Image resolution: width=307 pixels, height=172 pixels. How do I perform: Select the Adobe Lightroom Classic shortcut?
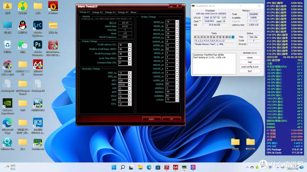tap(38, 29)
